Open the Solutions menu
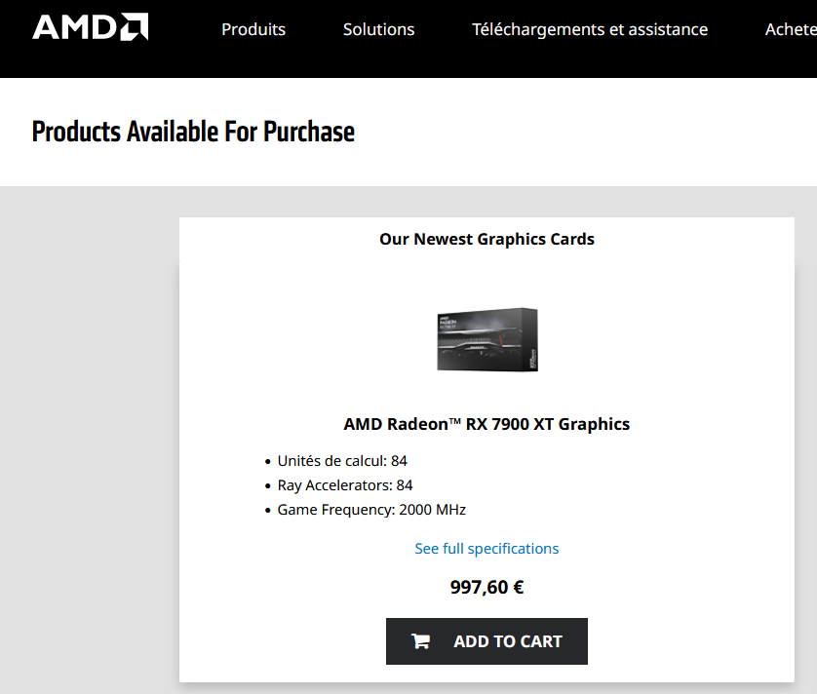 pyautogui.click(x=378, y=29)
